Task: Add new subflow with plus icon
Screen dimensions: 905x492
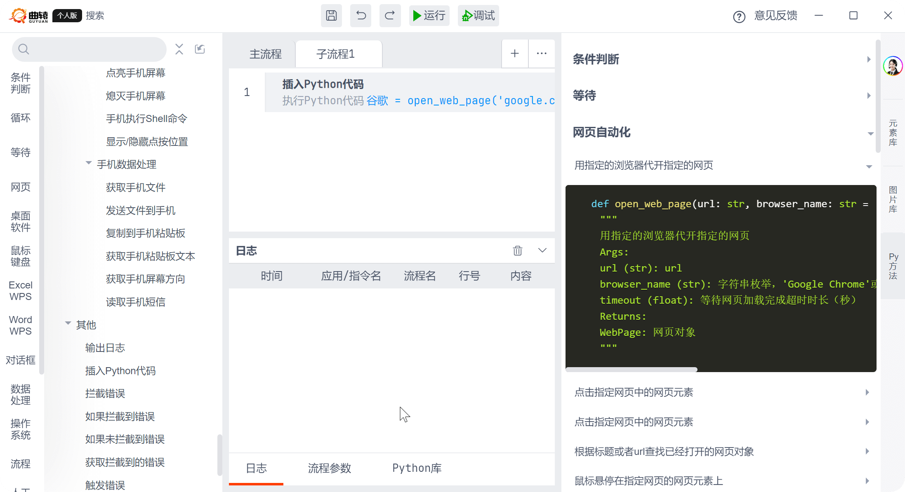Action: click(x=515, y=54)
